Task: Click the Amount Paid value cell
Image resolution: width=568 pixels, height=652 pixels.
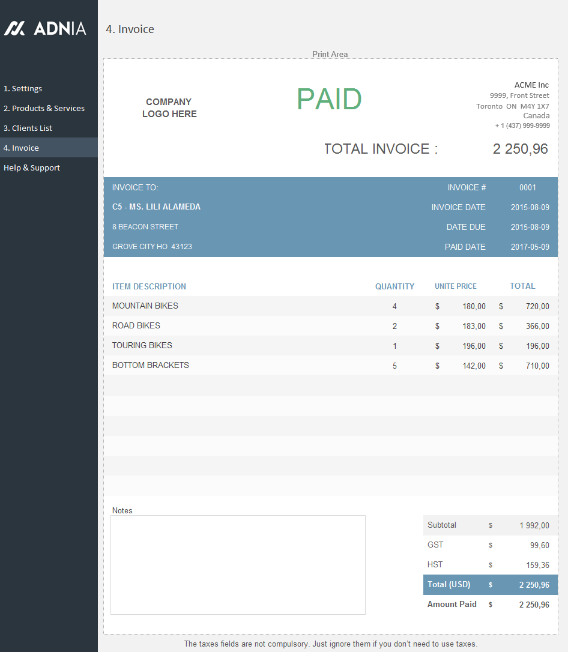Action: (534, 605)
